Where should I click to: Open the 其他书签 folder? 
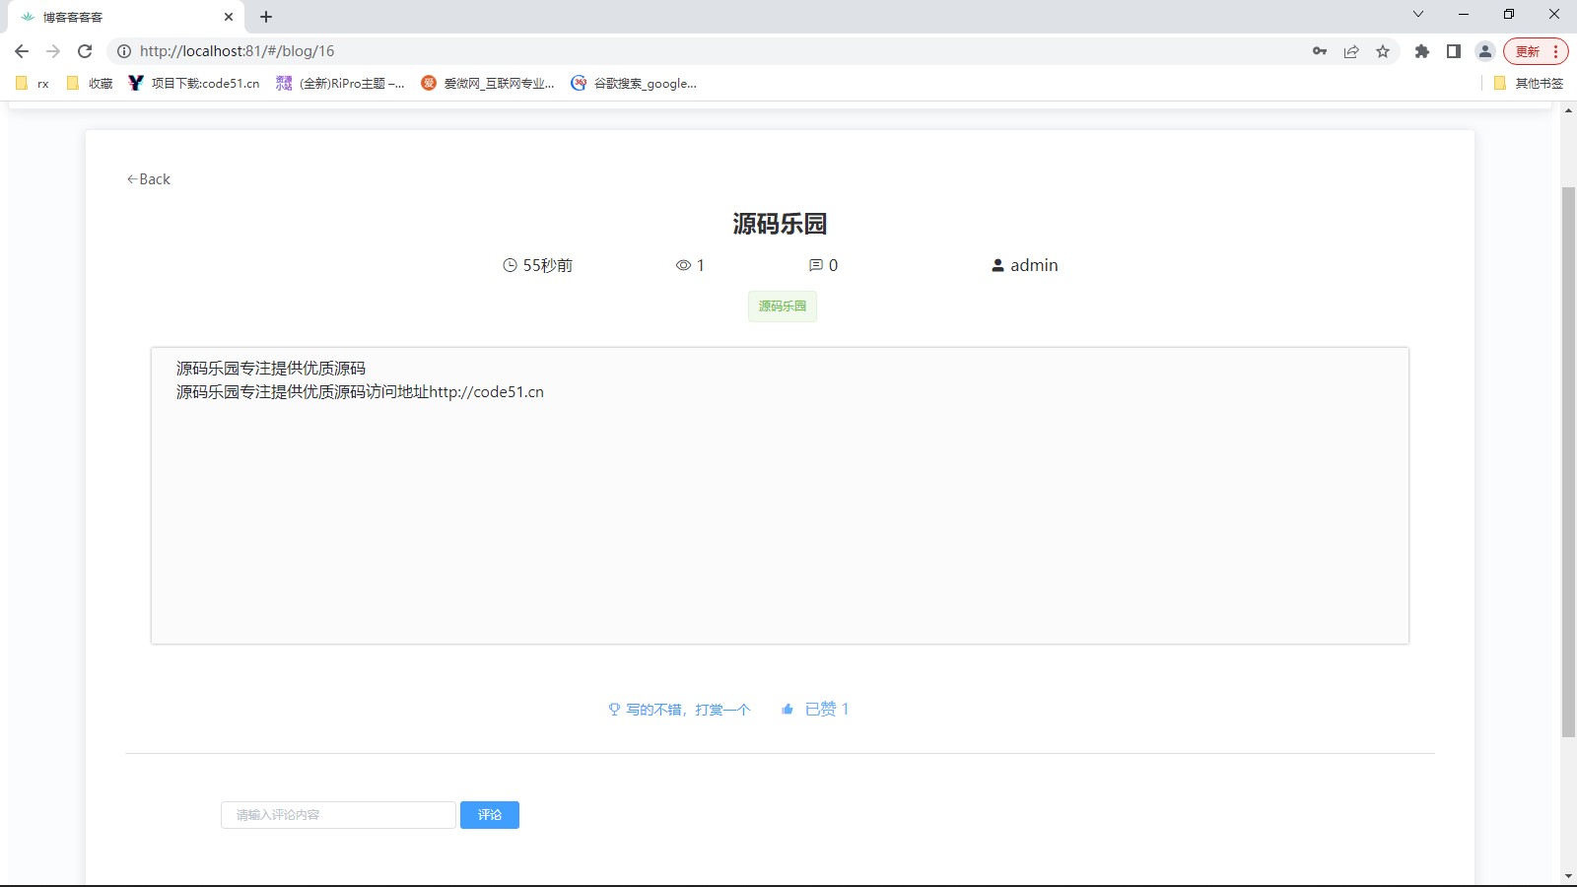tap(1529, 84)
